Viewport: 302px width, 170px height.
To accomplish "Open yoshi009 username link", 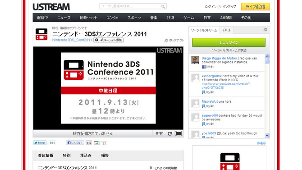I will click(x=209, y=133).
